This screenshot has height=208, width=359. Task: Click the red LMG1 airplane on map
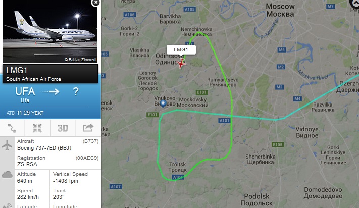click(x=181, y=64)
